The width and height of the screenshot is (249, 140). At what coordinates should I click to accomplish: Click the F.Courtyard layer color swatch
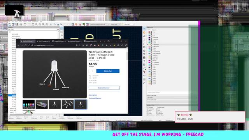149,62
